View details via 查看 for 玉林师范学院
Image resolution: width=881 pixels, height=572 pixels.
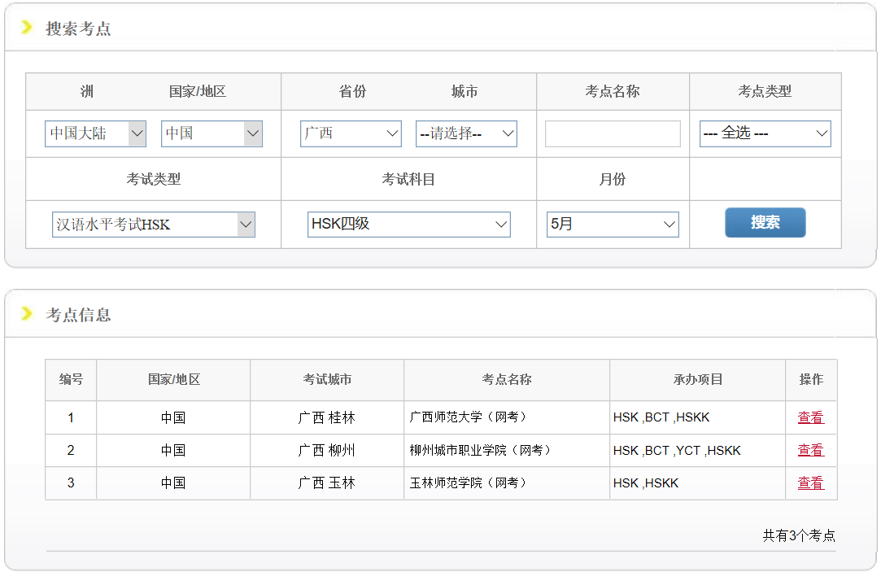810,482
